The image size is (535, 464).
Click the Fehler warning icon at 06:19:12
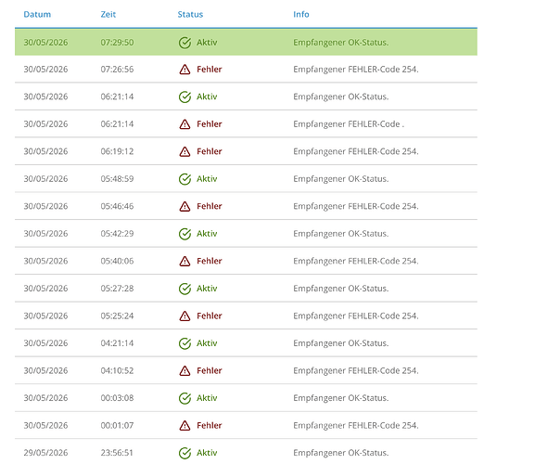click(185, 151)
